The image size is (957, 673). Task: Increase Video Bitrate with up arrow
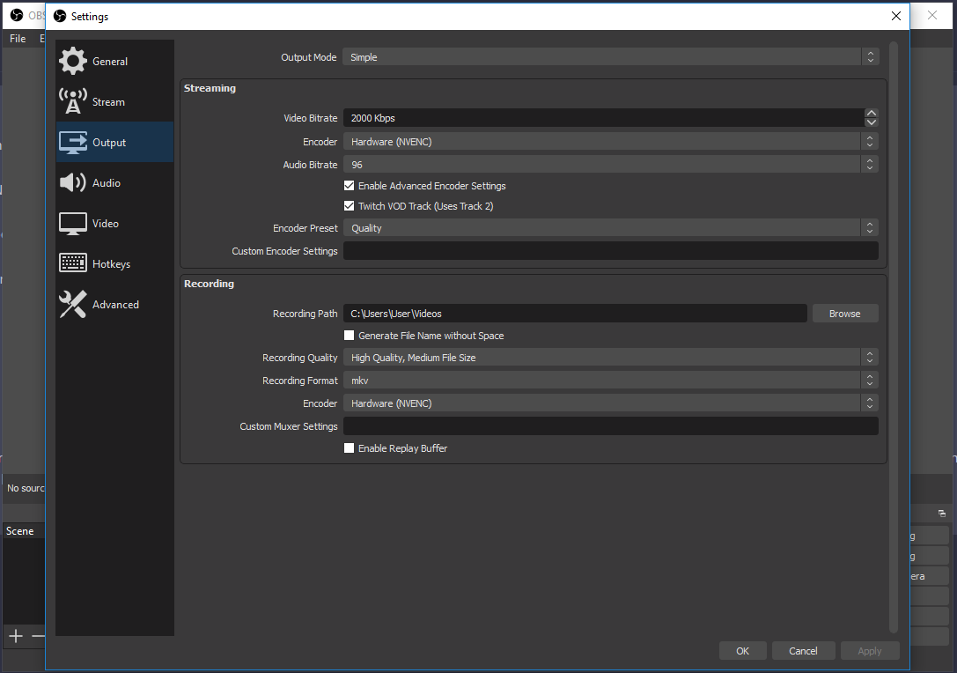[x=871, y=113]
